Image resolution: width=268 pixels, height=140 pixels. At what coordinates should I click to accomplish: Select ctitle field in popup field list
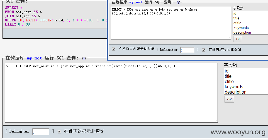[x=250, y=23]
